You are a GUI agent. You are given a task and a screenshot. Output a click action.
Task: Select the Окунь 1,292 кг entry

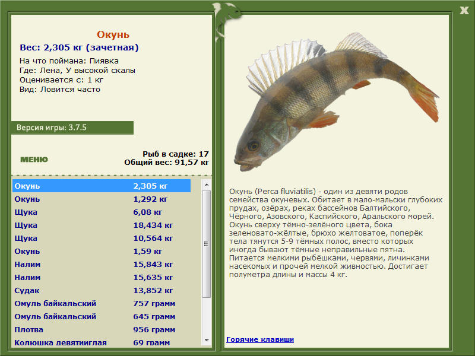(102, 199)
